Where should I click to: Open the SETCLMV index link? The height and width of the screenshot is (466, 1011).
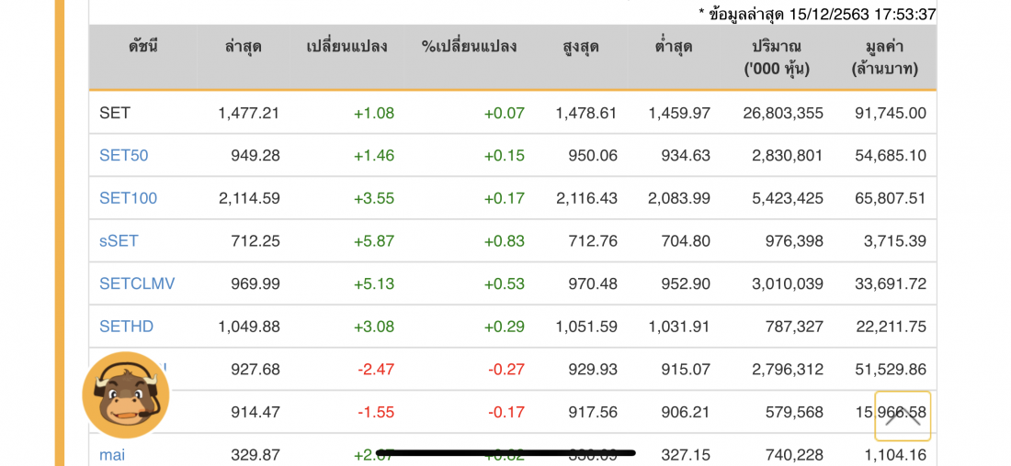137,283
